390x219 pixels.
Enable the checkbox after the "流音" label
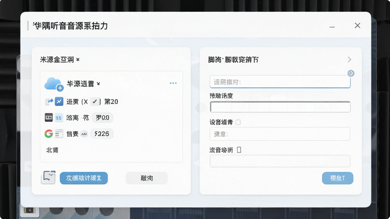coord(239,150)
